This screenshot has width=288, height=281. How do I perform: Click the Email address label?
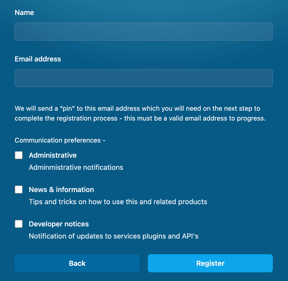tap(38, 59)
